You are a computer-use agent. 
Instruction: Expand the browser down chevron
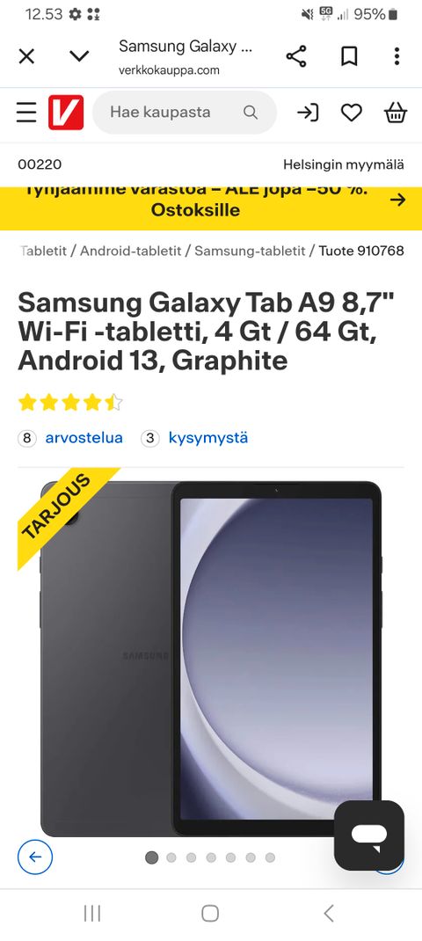(79, 56)
